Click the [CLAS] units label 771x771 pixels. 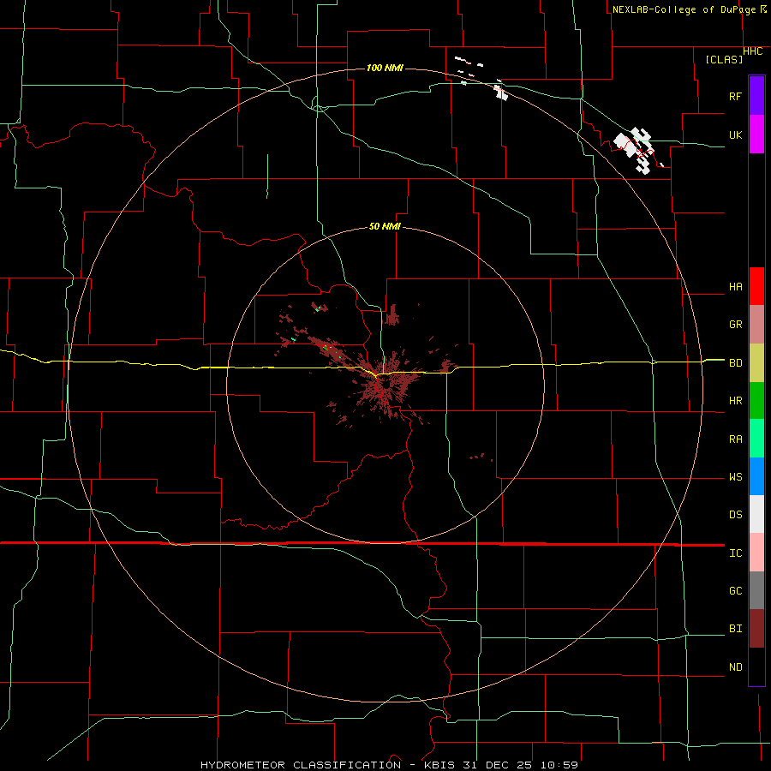pos(724,59)
